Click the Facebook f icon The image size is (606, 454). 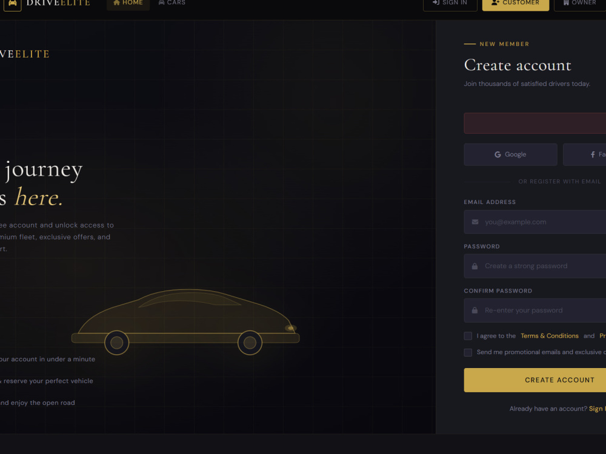[x=593, y=154]
